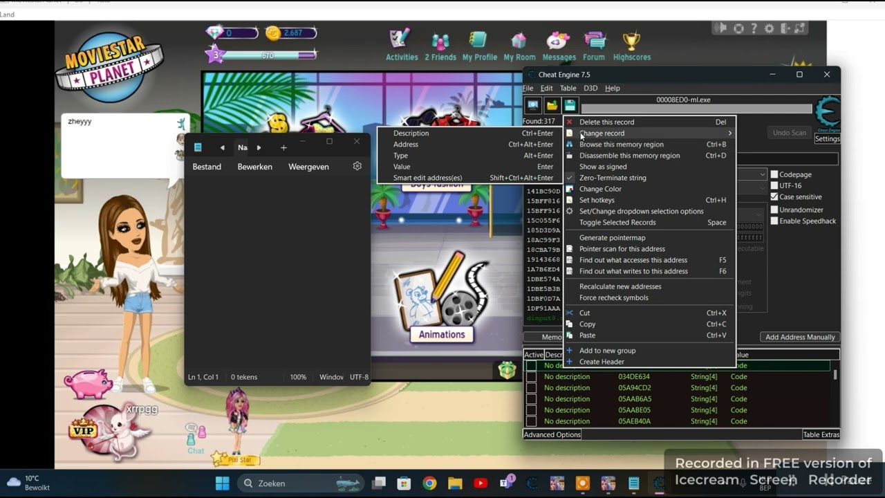Open the game Chat icon
The height and width of the screenshot is (498, 885).
196,439
